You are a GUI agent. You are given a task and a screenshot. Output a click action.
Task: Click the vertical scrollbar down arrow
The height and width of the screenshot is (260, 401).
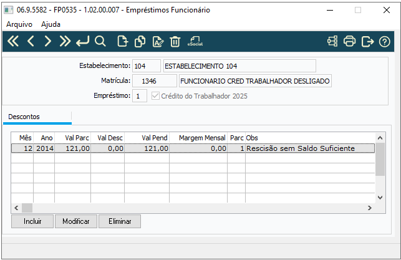coord(380,198)
